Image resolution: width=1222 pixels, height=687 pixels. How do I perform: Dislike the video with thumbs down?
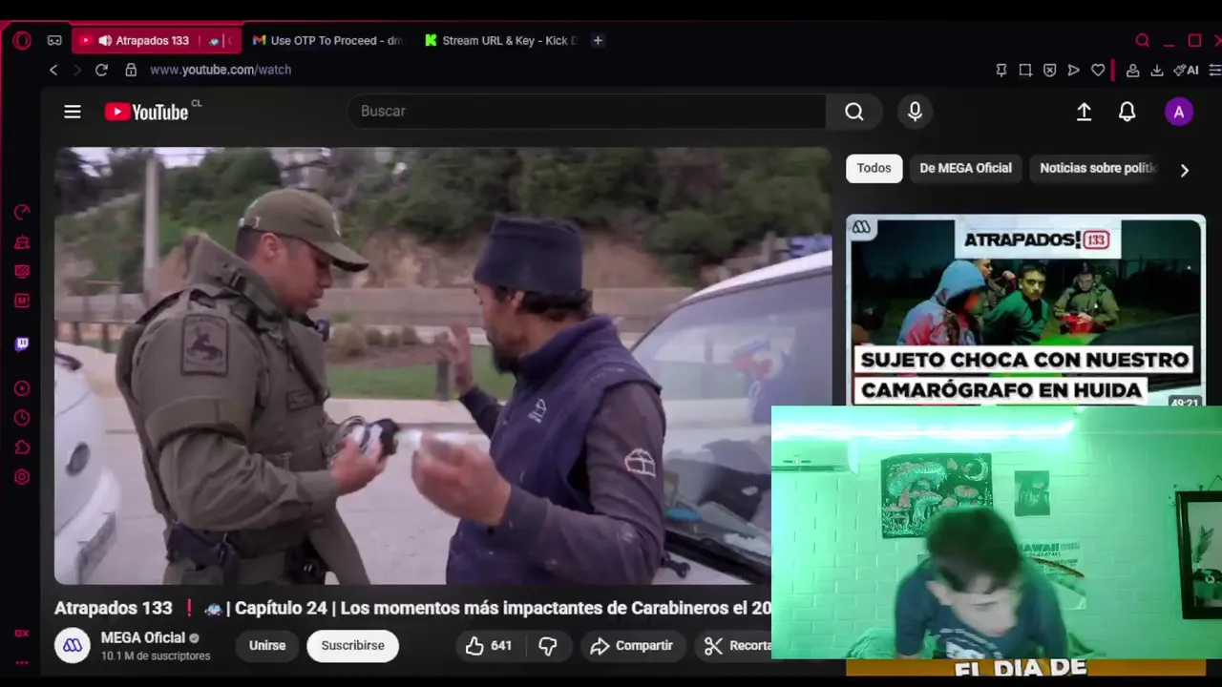548,646
